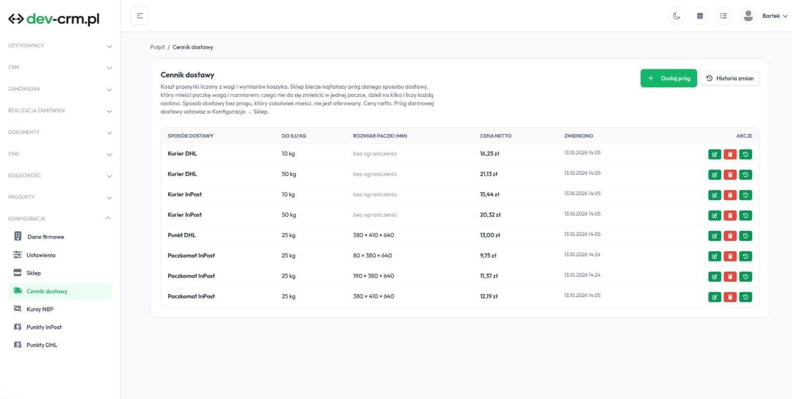Click the user avatar icon
The image size is (792, 399).
(748, 16)
